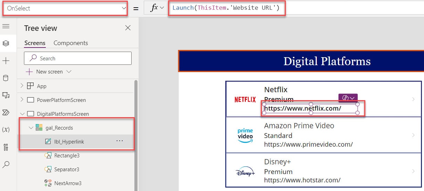Select DigitalPlatformsScreen in the tree

63,114
